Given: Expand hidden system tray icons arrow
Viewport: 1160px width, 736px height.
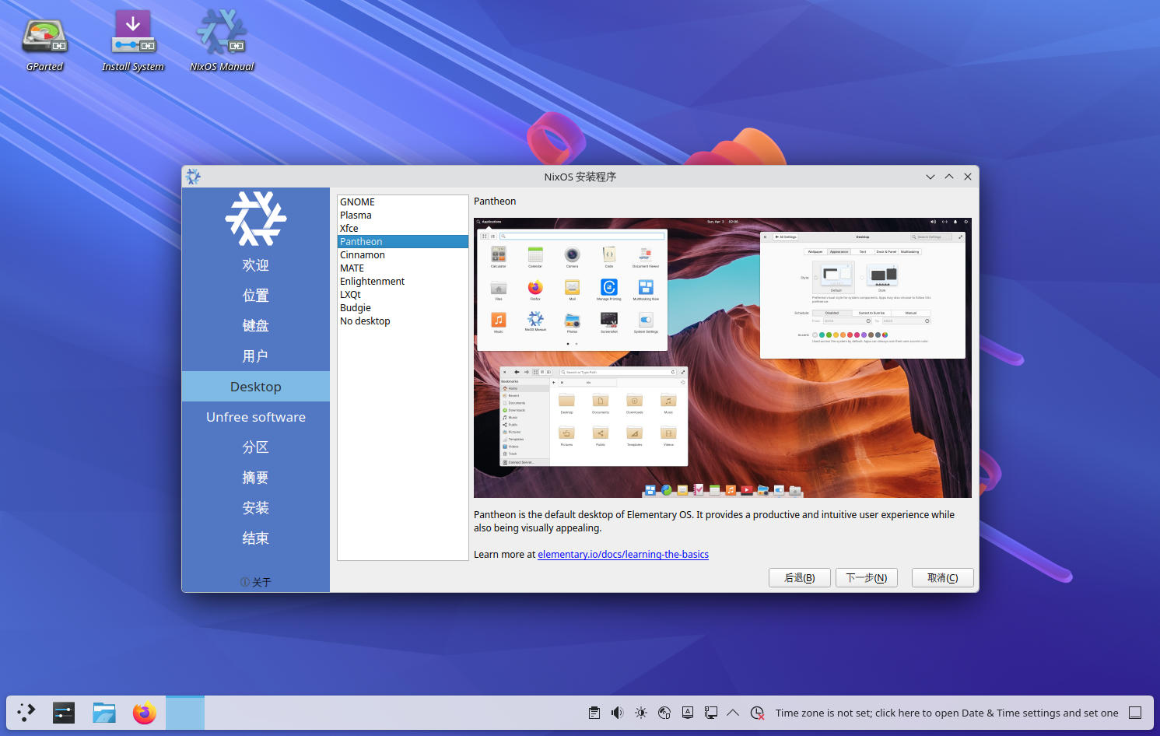Looking at the screenshot, I should (733, 713).
